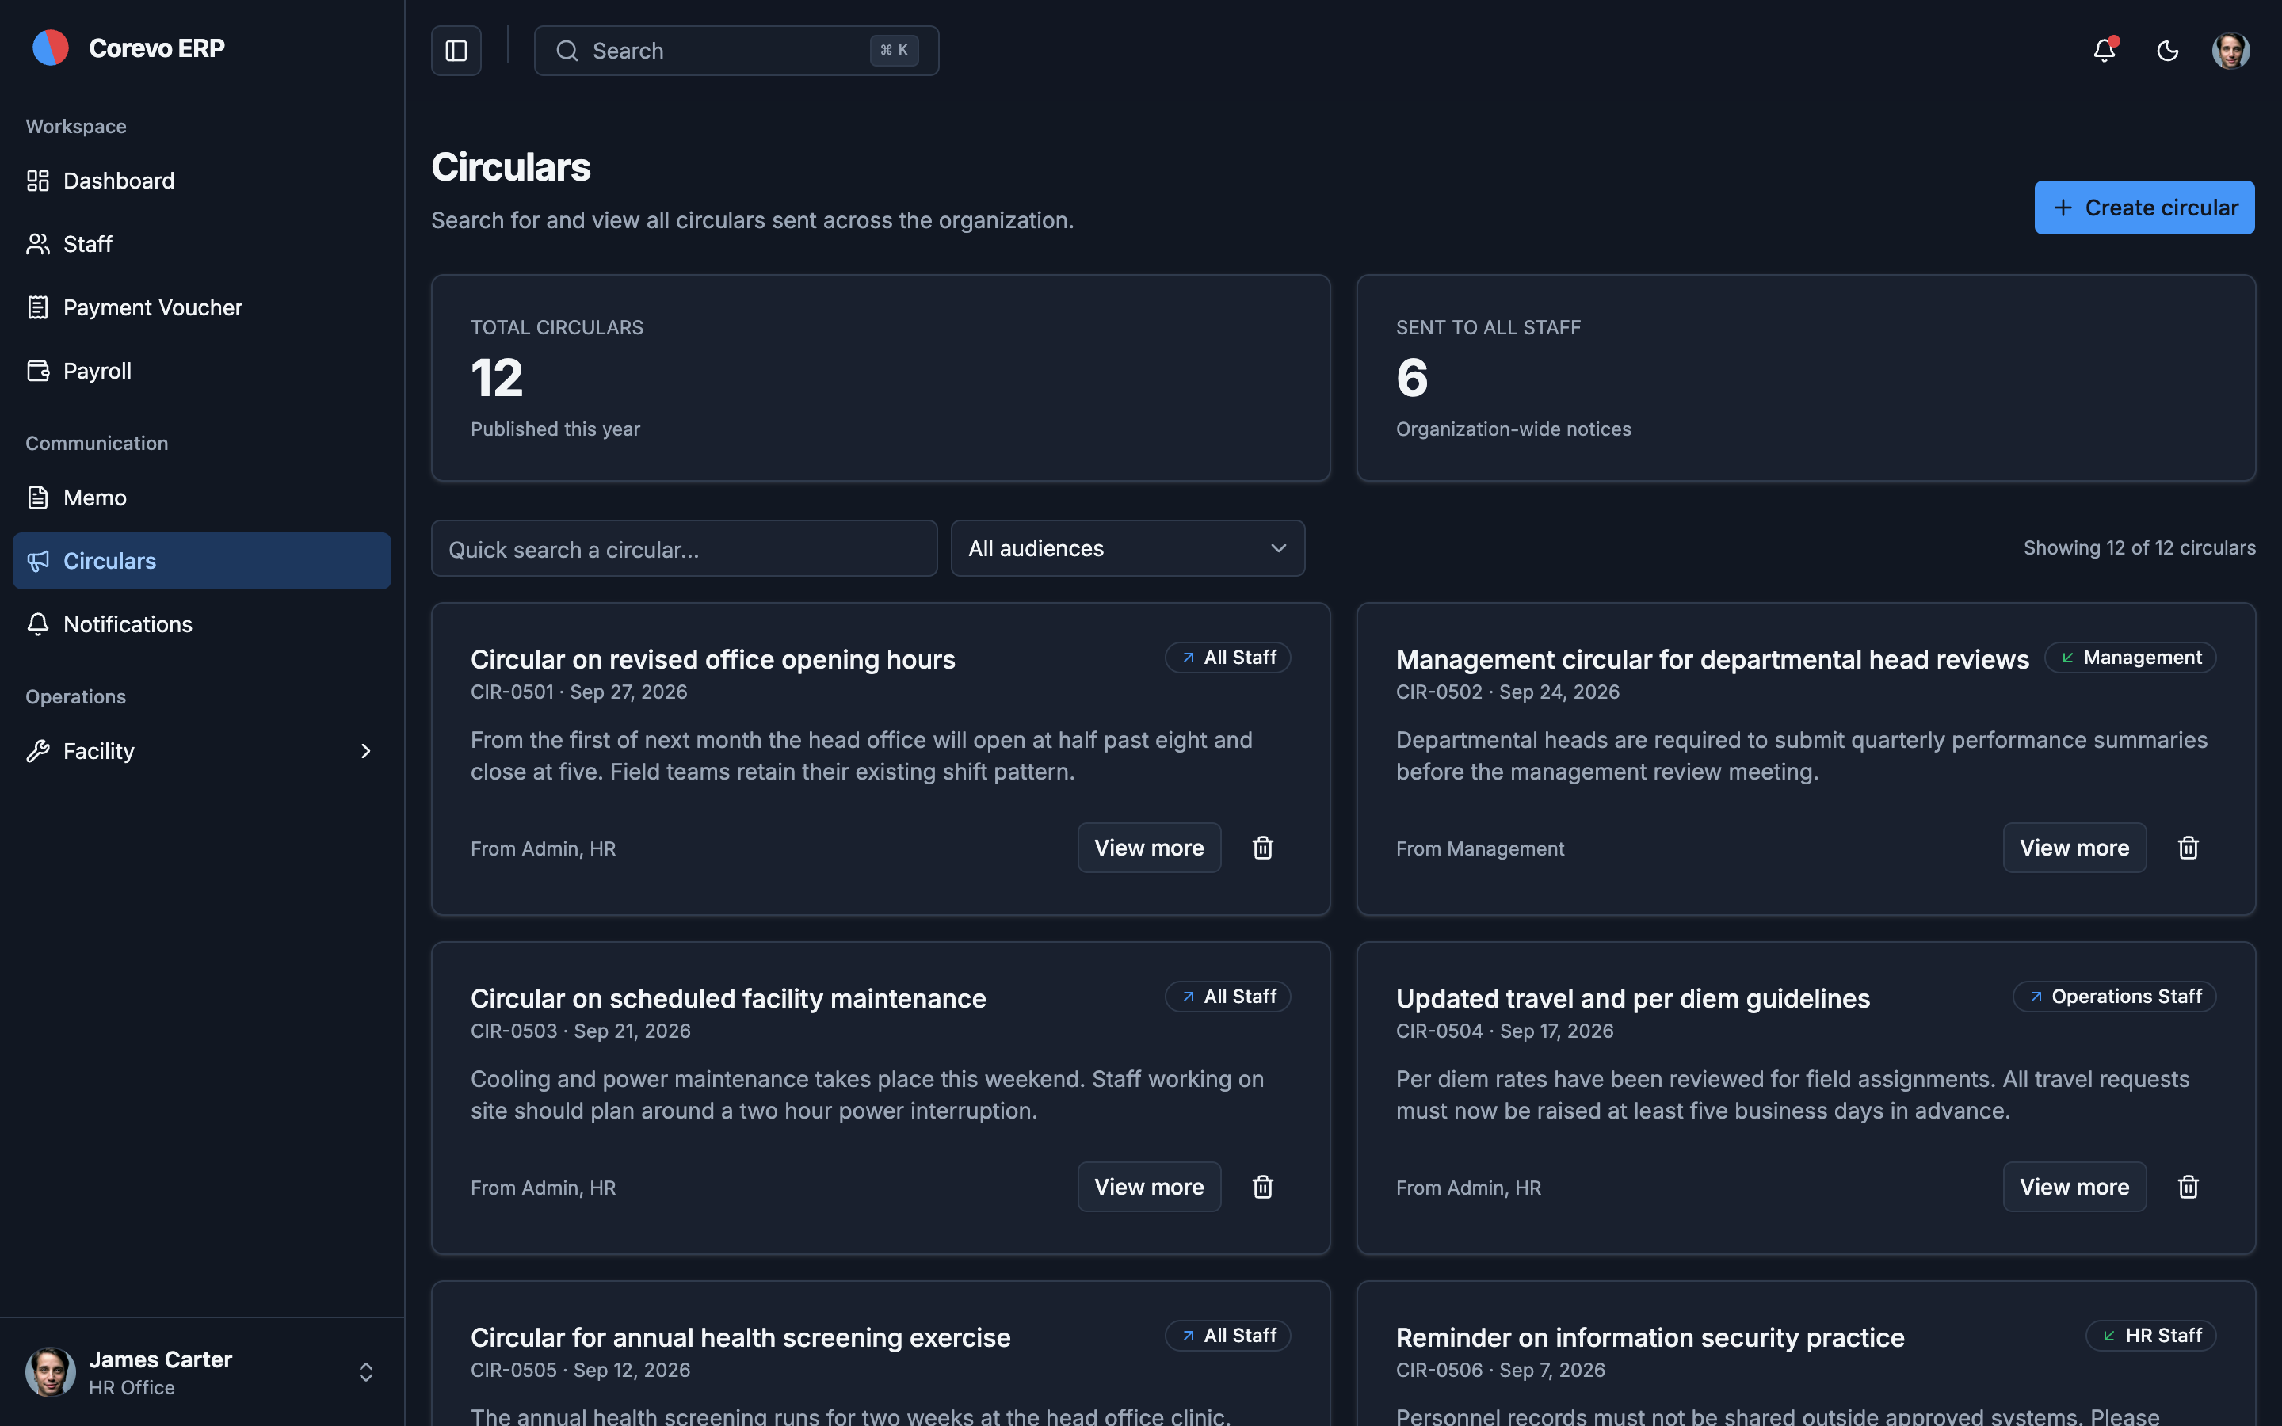
Task: Click the All Staff badge on CIR-0503
Action: [x=1227, y=996]
